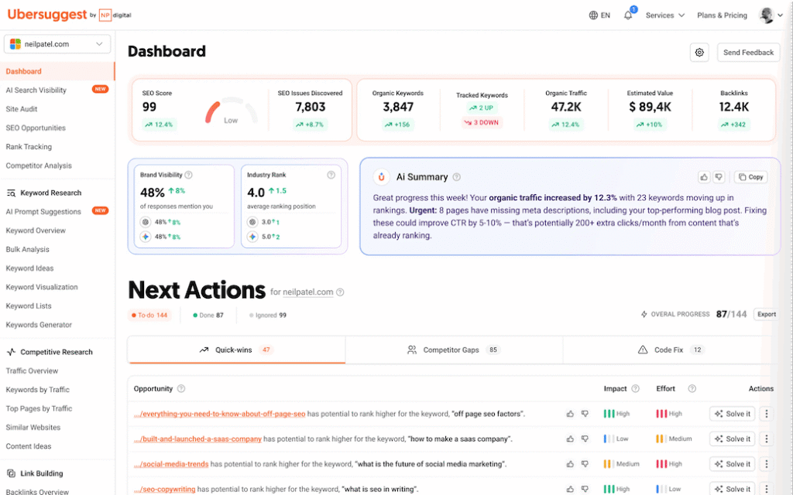The image size is (793, 495).
Task: Collapse Keyword Research section header
Action: point(44,193)
